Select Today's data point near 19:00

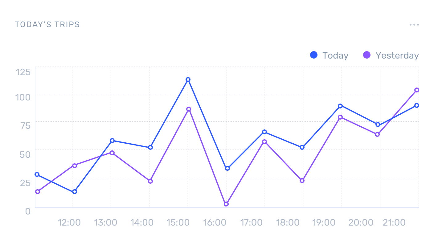coord(340,106)
